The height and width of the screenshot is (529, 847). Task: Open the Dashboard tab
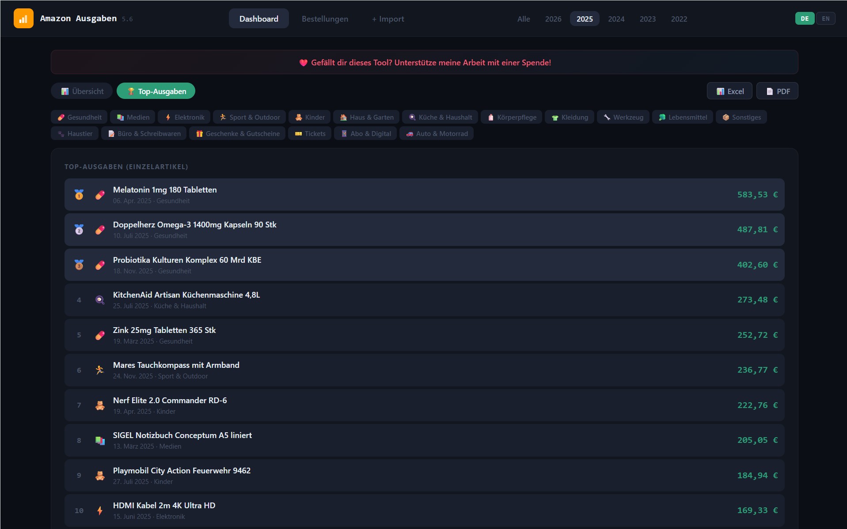pos(259,19)
